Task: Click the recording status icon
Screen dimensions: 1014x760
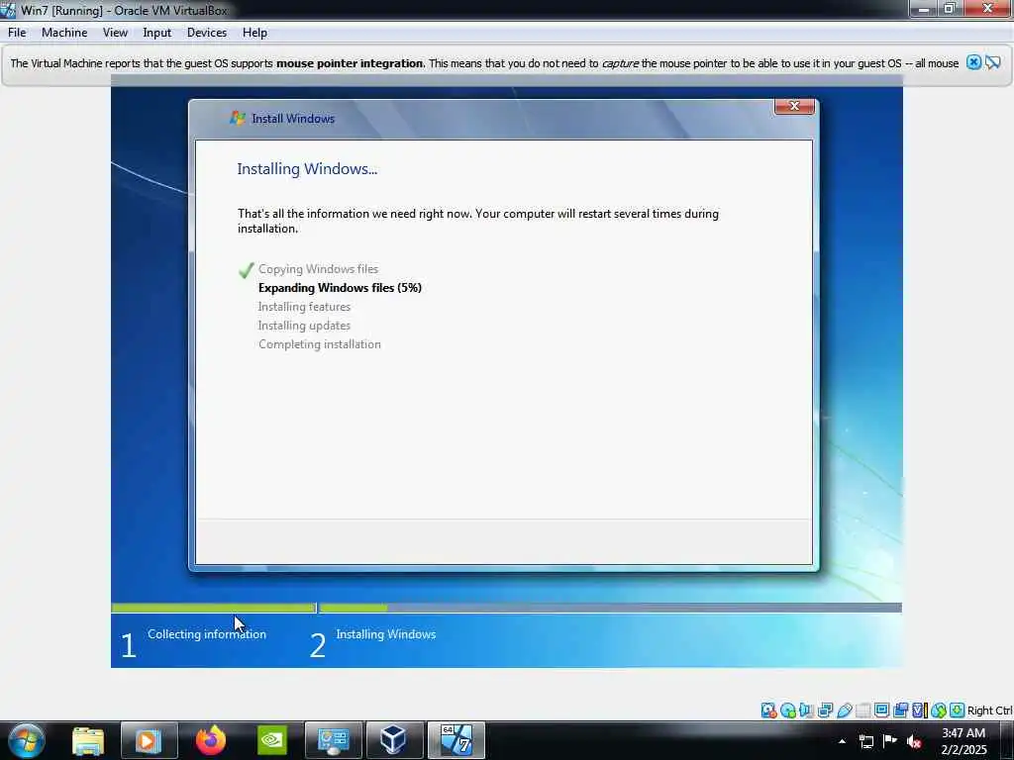Action: tap(900, 711)
